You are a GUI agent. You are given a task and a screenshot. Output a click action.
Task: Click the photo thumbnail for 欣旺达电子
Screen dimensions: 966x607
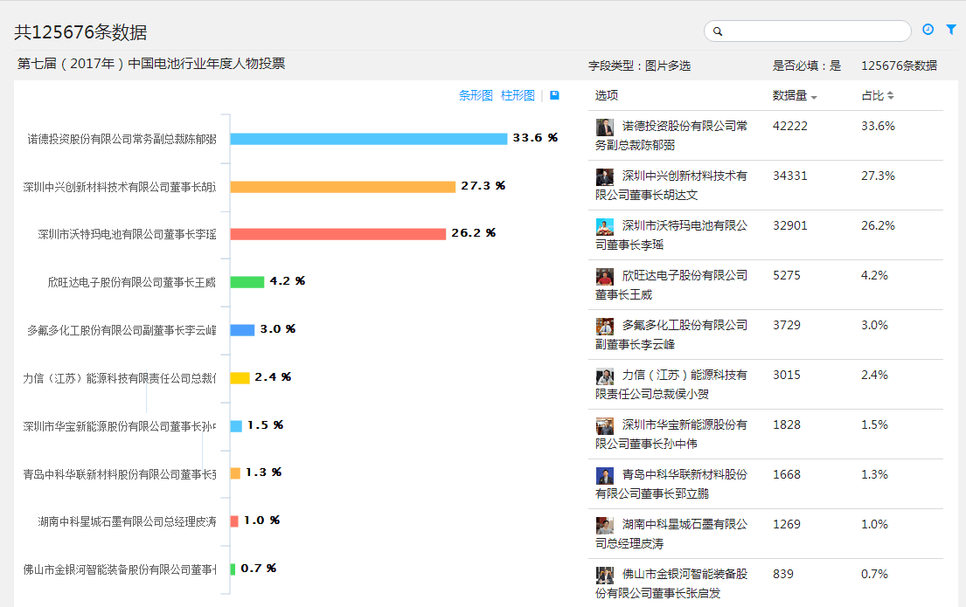coord(605,277)
